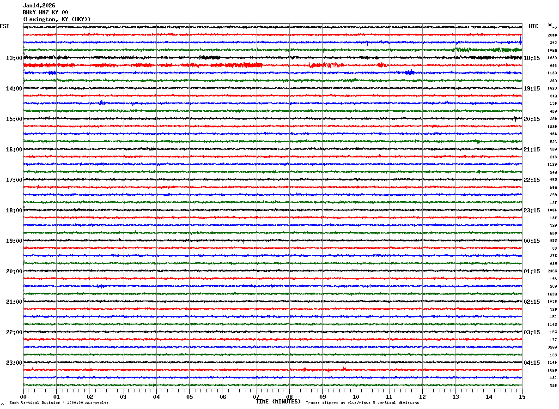Click the 03:15 UTC time label

[x=532, y=332]
